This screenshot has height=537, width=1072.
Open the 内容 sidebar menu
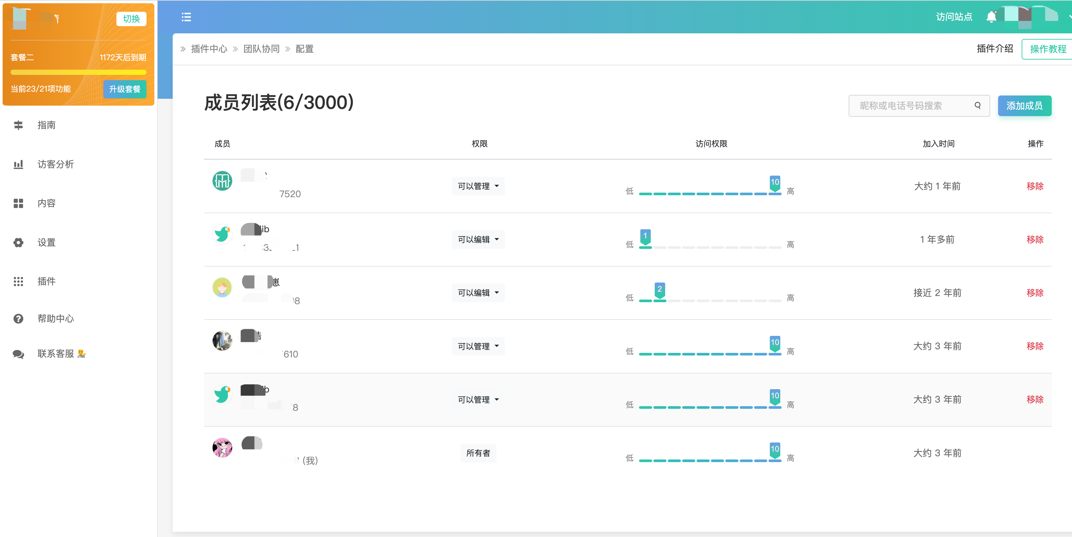pos(46,203)
